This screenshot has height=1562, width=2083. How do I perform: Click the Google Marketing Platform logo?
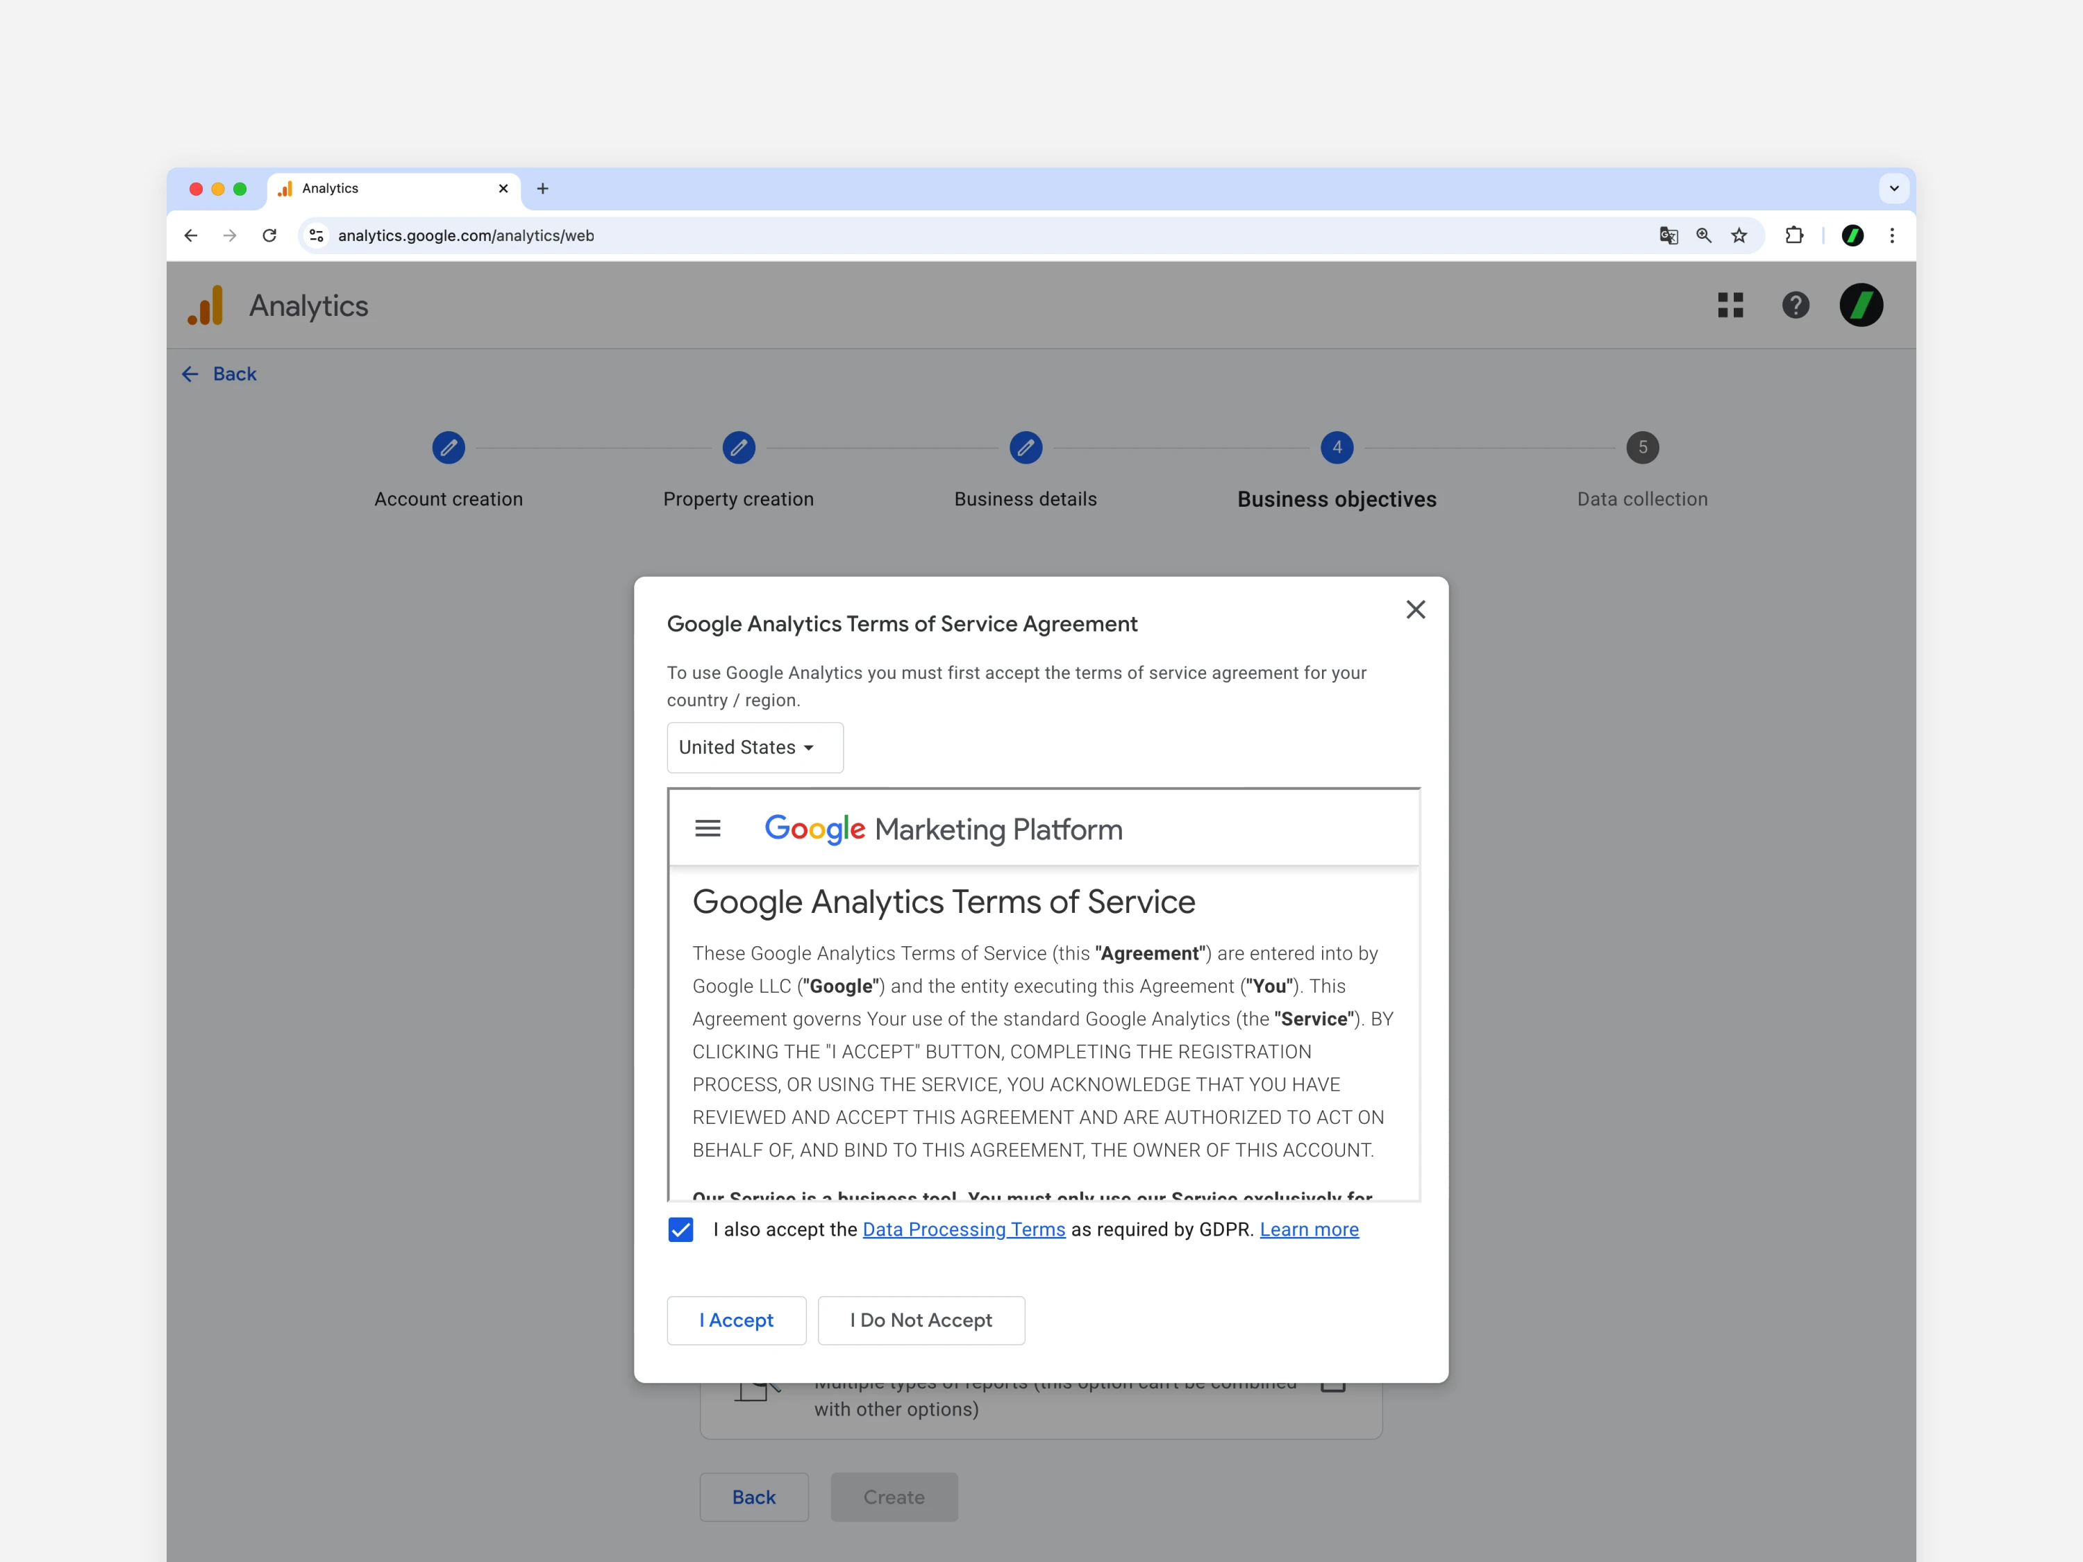pos(944,828)
